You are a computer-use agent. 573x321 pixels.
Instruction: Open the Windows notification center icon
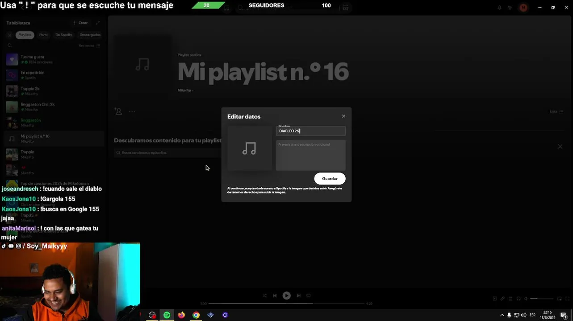[x=564, y=315]
